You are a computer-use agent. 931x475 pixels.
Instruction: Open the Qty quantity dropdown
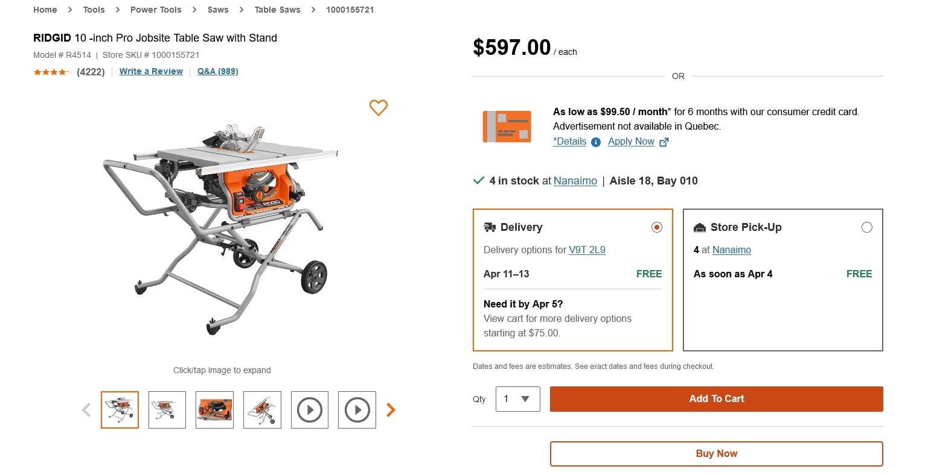pos(517,399)
